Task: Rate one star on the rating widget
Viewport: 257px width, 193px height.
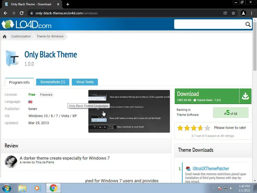Action: tap(180, 128)
